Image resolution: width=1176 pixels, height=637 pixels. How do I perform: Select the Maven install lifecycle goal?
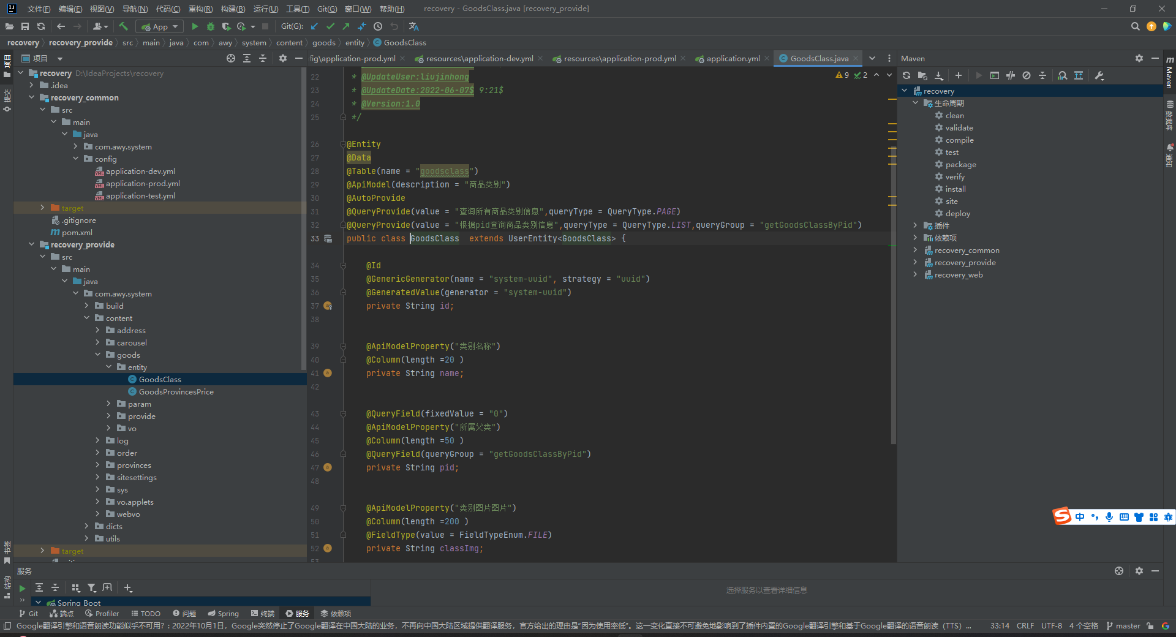tap(955, 189)
